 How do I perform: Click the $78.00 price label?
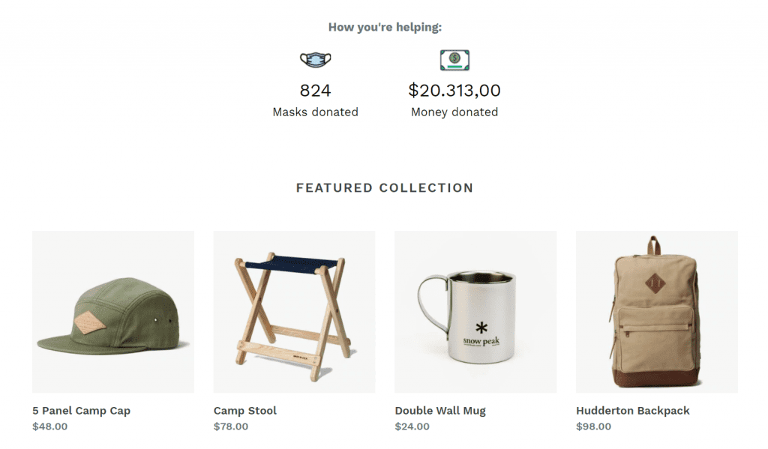click(x=230, y=427)
